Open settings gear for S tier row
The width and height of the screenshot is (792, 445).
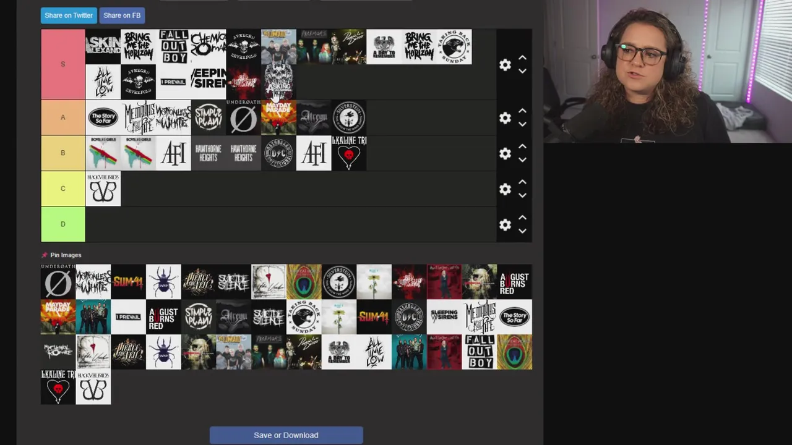[x=505, y=65]
